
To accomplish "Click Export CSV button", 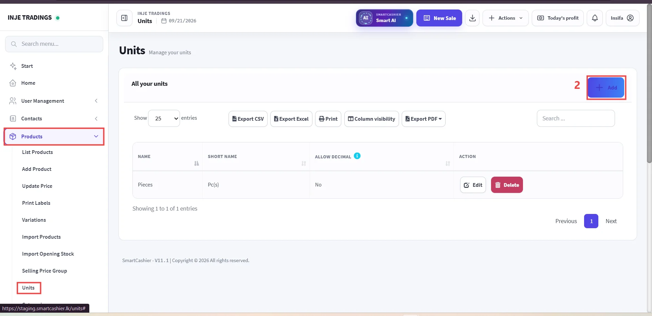I will [248, 119].
